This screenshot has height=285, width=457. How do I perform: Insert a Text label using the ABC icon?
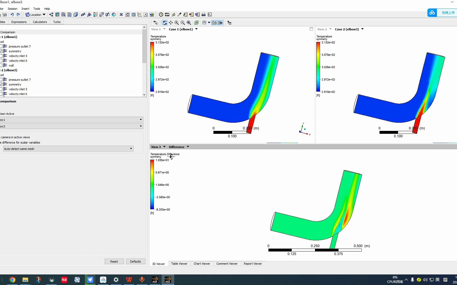pos(83,15)
